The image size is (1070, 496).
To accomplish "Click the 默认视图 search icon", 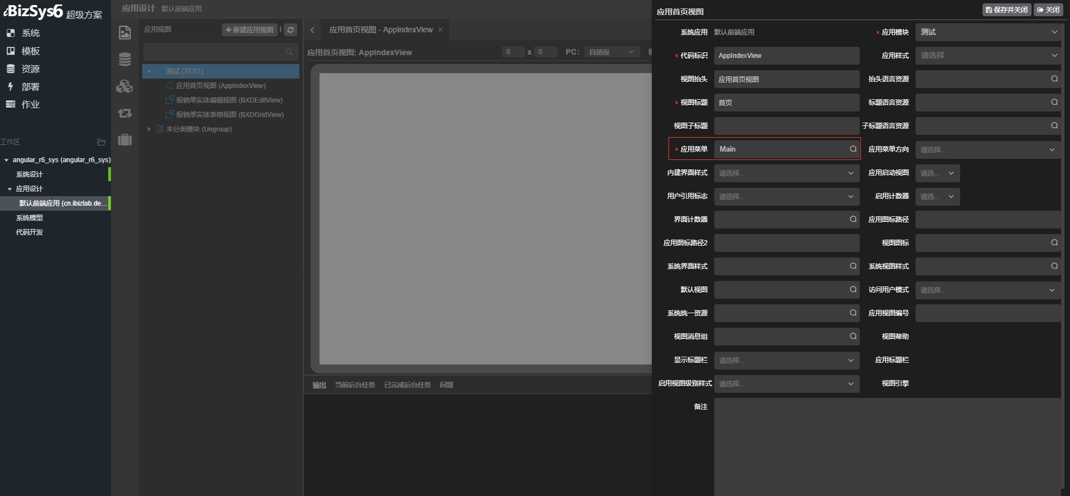I will click(x=853, y=290).
